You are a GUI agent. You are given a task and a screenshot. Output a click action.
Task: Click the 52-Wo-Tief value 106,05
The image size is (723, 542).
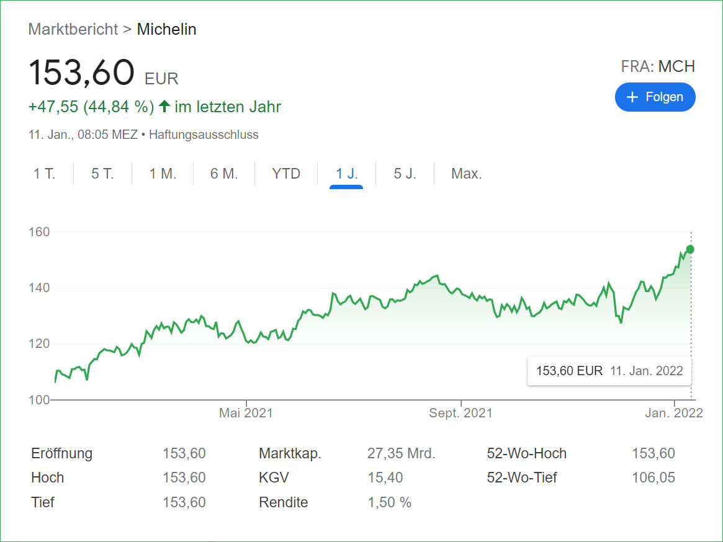pos(653,478)
